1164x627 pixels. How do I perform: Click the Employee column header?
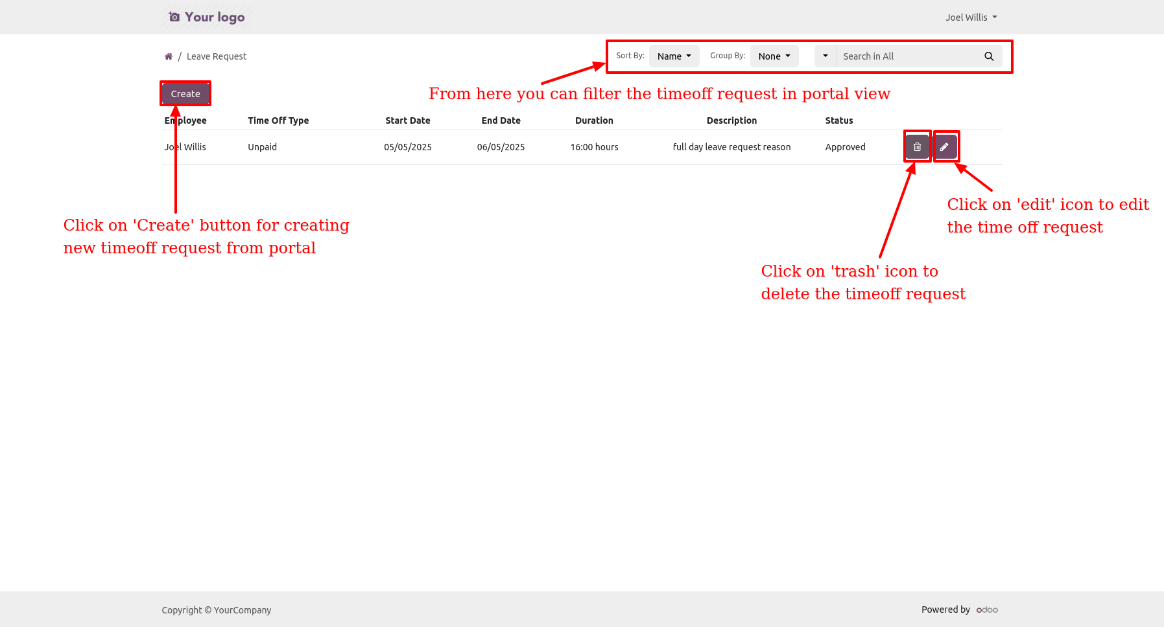point(185,120)
